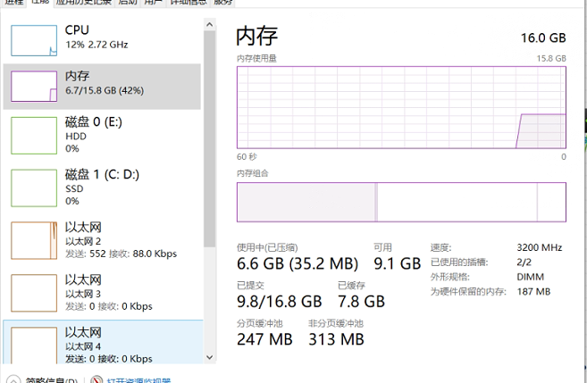
Task: Click the 内存组合 composition bar
Action: pyautogui.click(x=401, y=202)
